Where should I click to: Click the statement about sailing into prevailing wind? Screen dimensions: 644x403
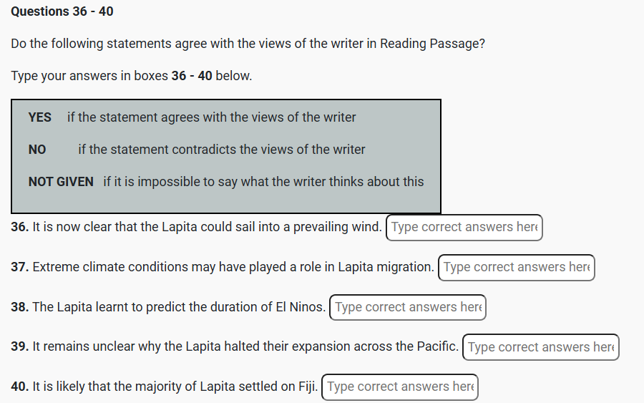tap(207, 227)
